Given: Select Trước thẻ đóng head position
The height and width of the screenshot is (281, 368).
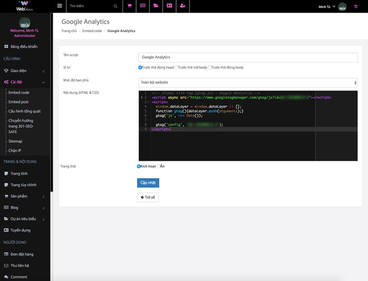Looking at the screenshot, I should [140, 68].
